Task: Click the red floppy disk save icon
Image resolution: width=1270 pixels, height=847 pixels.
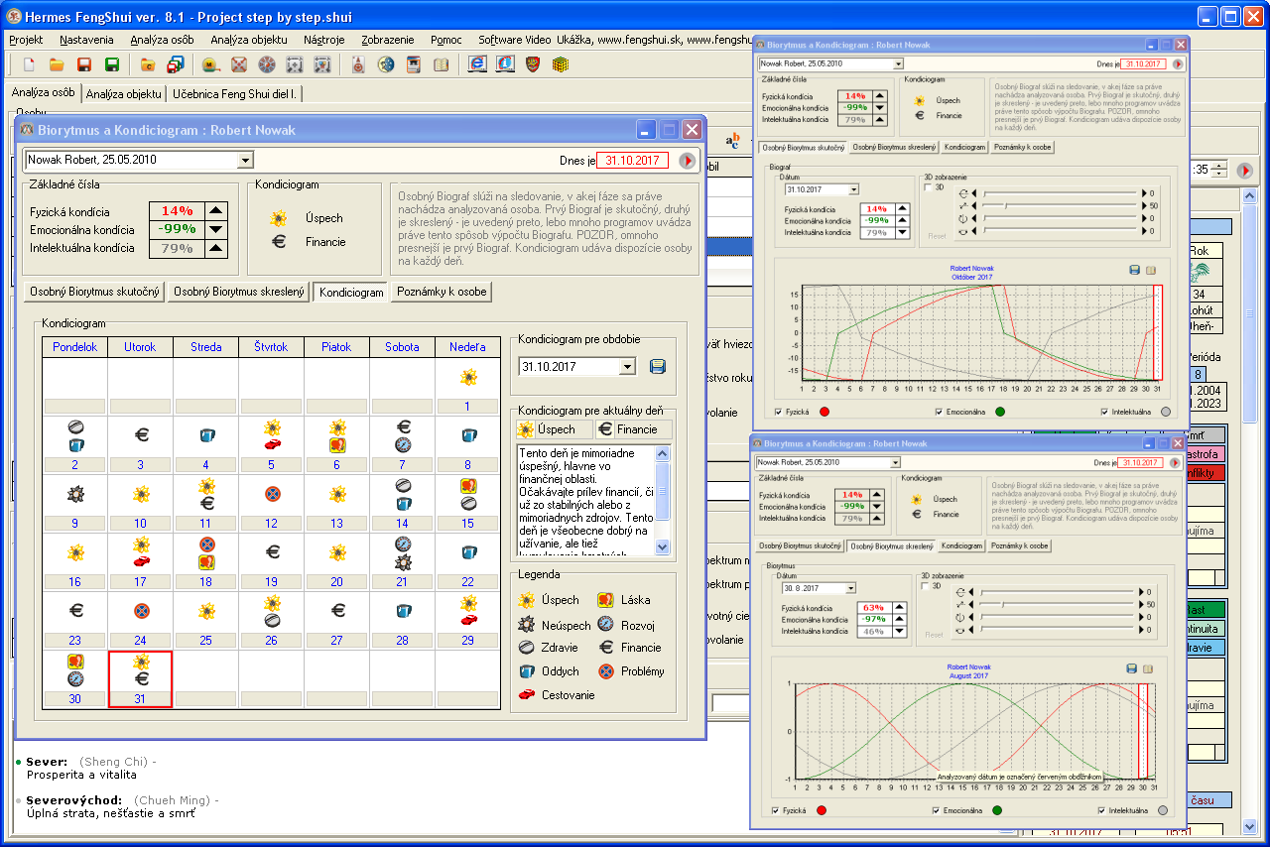Action: click(84, 65)
